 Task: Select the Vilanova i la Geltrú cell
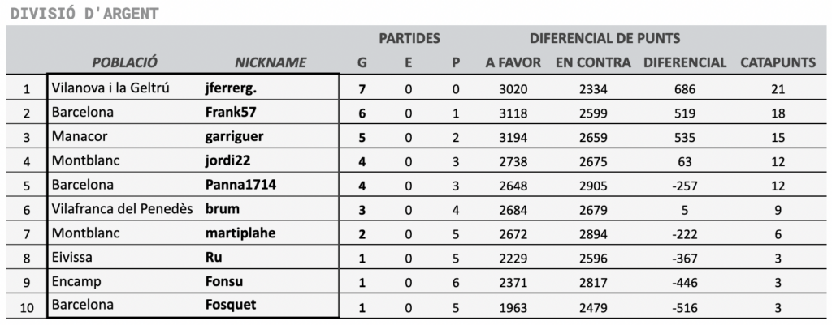pyautogui.click(x=110, y=88)
